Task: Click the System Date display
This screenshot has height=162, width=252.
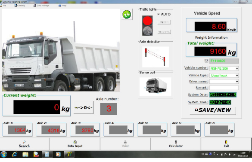Action: click(x=223, y=95)
